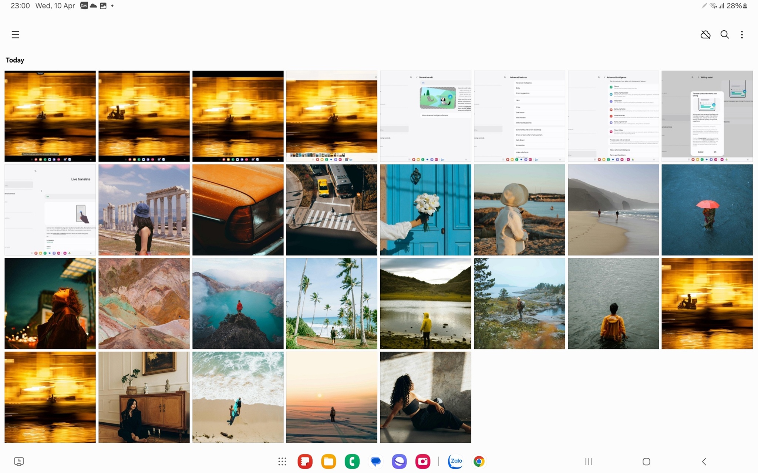This screenshot has height=473, width=758.
Task: Open the Samsung Internet browser icon
Action: pyautogui.click(x=399, y=461)
